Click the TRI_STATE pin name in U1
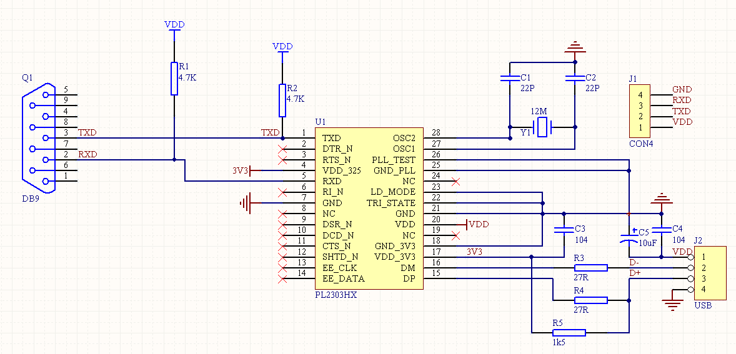 (x=391, y=202)
